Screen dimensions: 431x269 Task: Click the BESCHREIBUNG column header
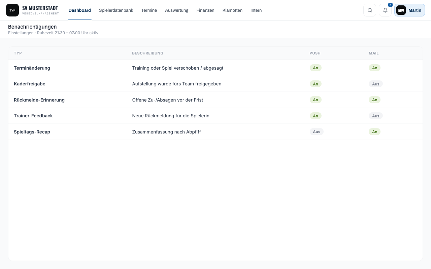pyautogui.click(x=148, y=53)
